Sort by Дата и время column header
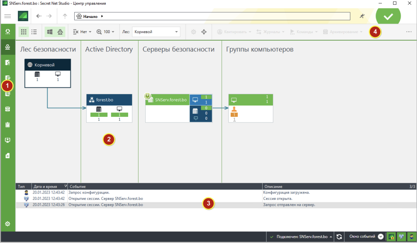This screenshot has height=243, width=417. pos(50,186)
